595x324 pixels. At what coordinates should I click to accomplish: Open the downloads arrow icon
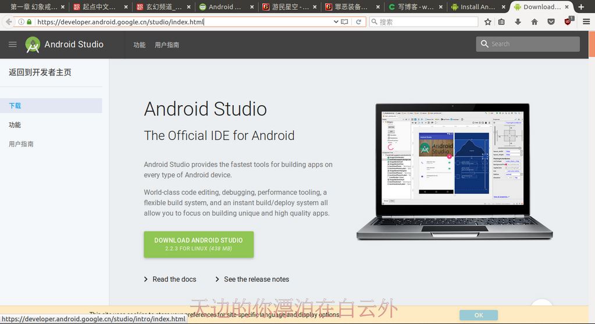[518, 22]
